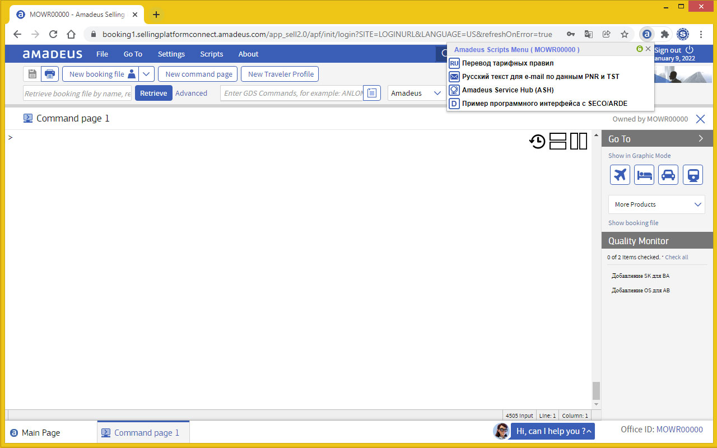
Task: Click the browser address bar
Action: [x=327, y=34]
